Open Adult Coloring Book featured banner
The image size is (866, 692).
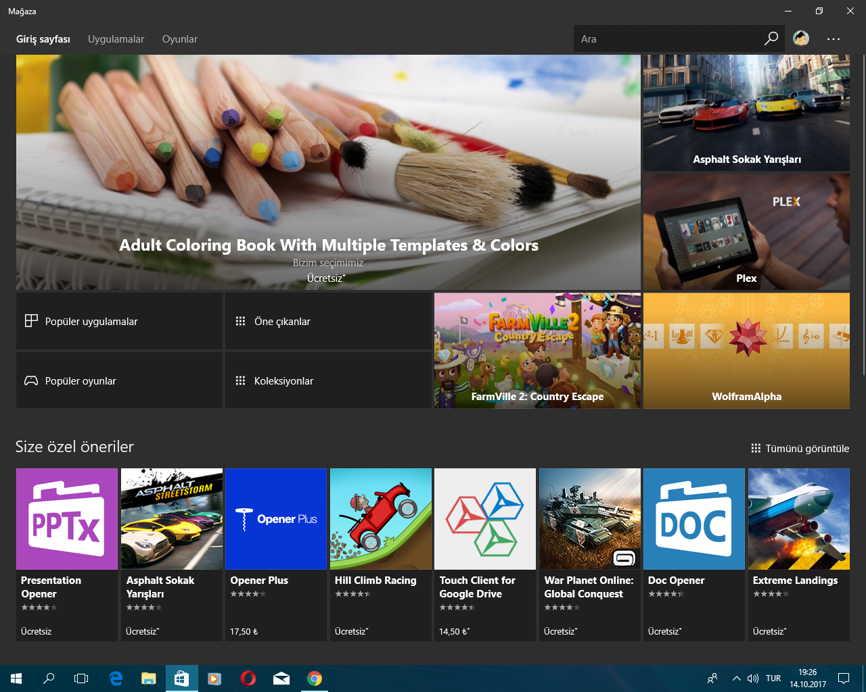[x=328, y=172]
